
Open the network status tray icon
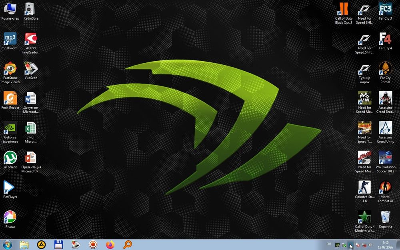tap(364, 245)
